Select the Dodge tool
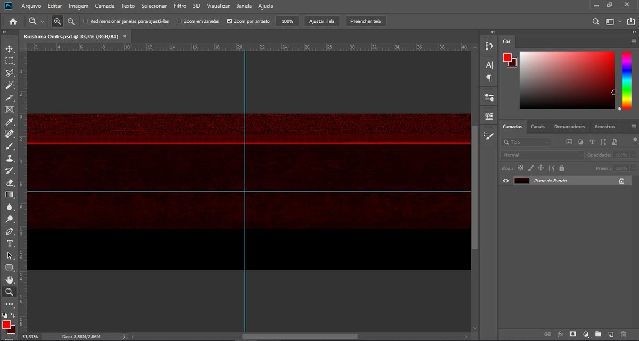The height and width of the screenshot is (341, 639). click(9, 219)
